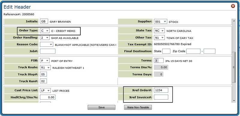Click the LIST PRICES text
The image size is (240, 116).
pos(61,91)
